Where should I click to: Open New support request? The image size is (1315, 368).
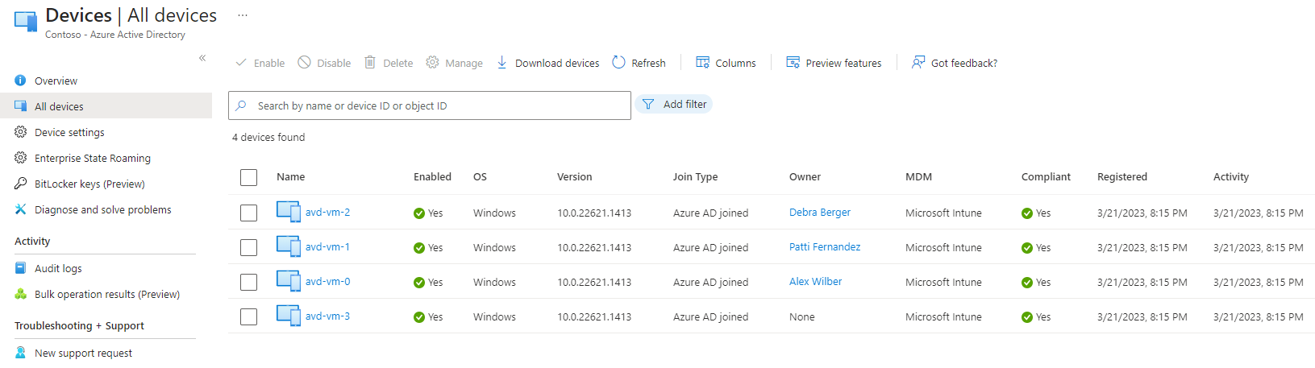(83, 353)
